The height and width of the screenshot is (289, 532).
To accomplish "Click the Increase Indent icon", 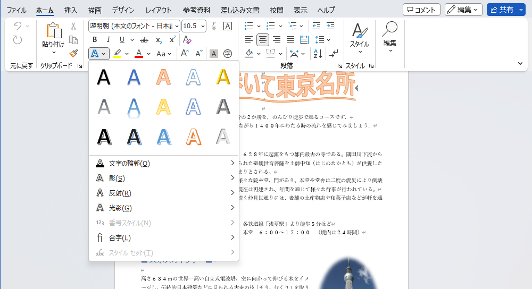I will click(x=330, y=25).
